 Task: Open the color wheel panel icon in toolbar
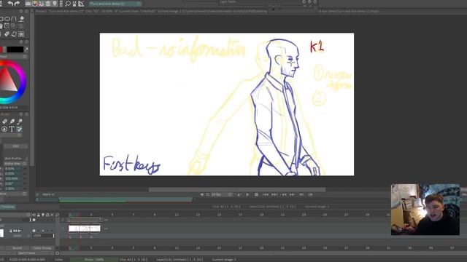[x=35, y=4]
